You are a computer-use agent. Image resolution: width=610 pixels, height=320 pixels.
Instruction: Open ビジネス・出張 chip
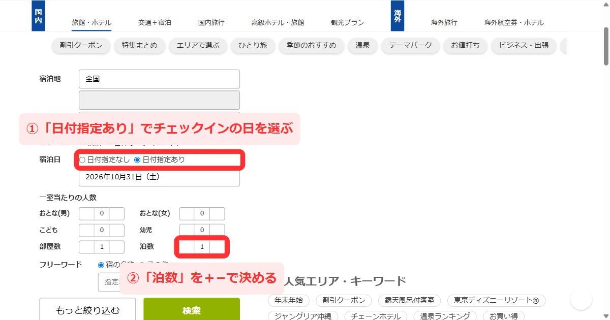(524, 45)
